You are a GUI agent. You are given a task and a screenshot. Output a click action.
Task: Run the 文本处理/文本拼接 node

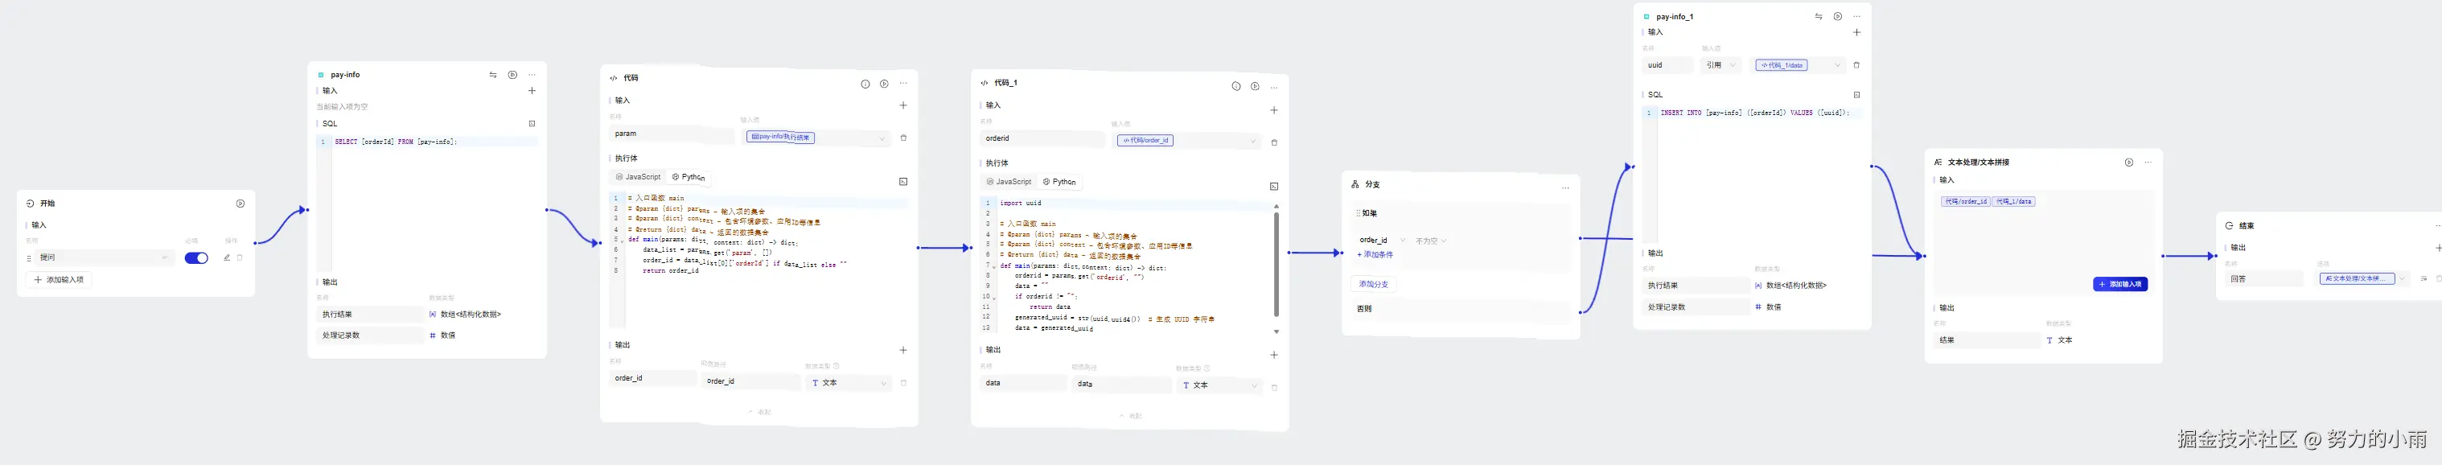coord(2129,163)
